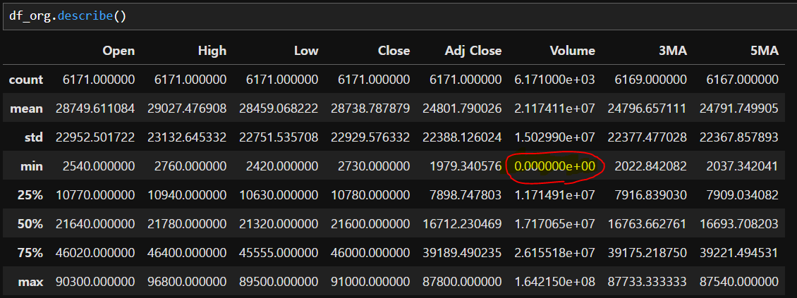
Task: Click Volume count value 6.171000e+03
Action: 554,80
